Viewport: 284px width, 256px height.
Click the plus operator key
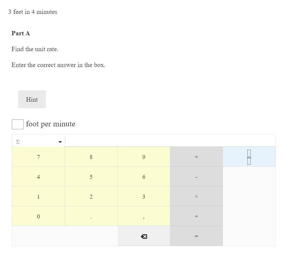(x=196, y=157)
